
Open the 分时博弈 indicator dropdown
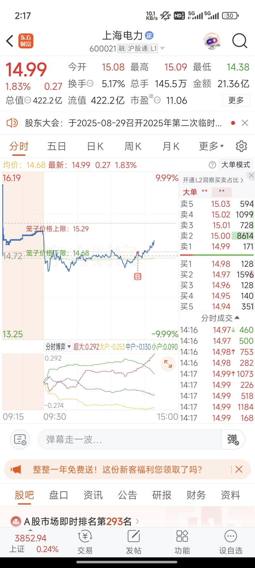coord(58,346)
